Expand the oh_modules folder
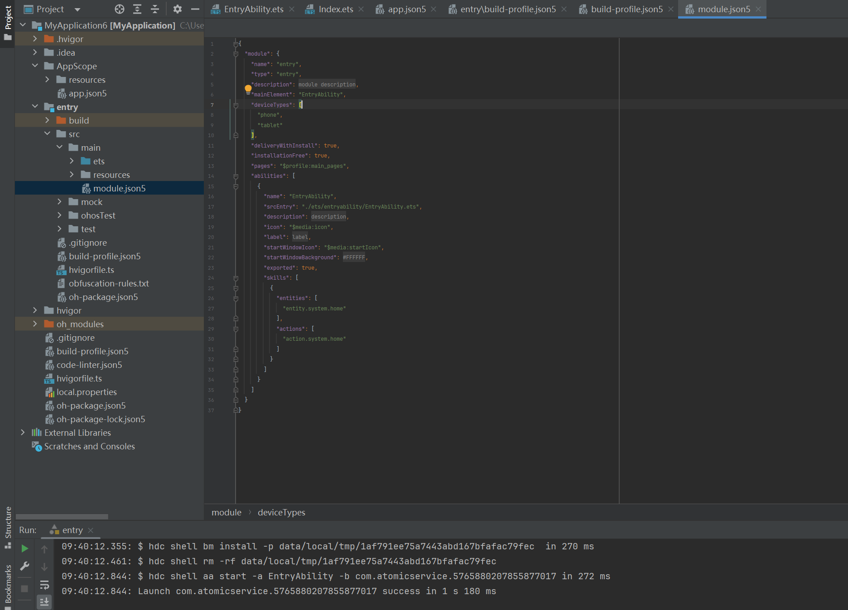The width and height of the screenshot is (848, 610). [35, 324]
